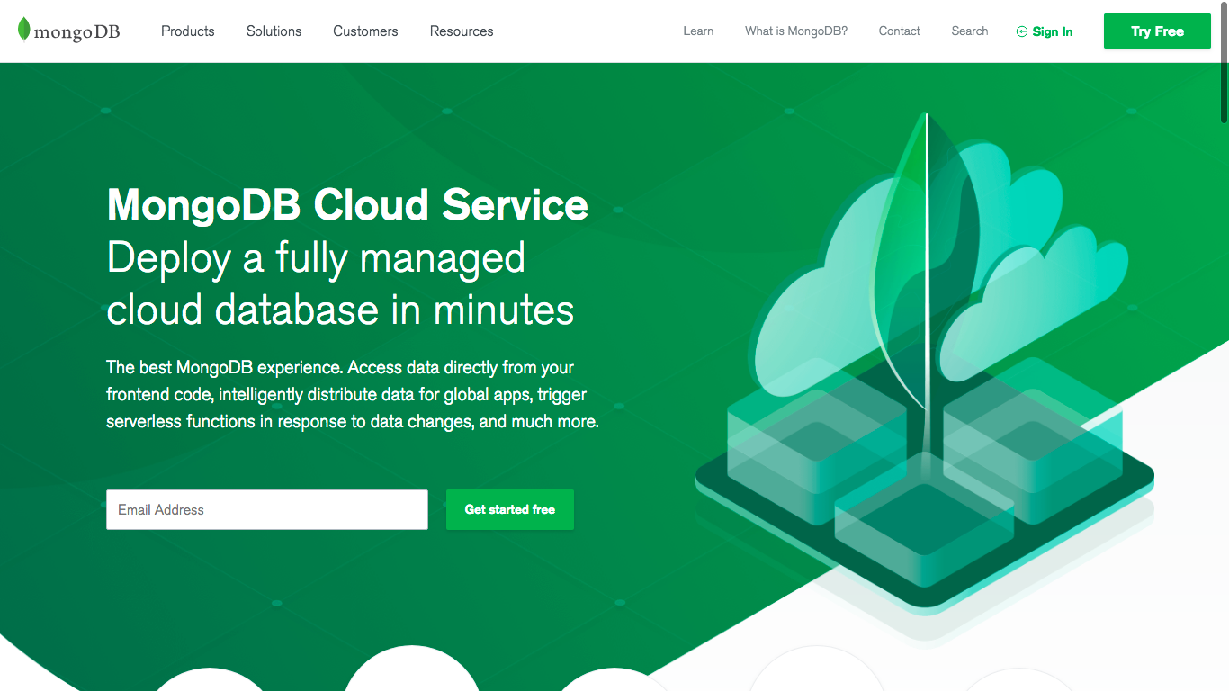Click "What is MongoDB?" in the navbar
Viewport: 1229px width, 691px height.
point(795,31)
